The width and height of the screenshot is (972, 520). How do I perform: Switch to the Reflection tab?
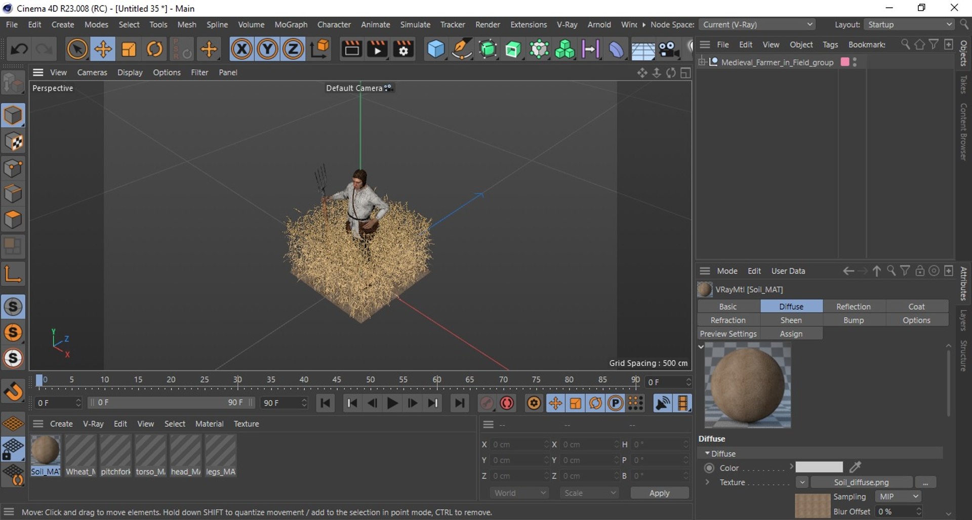coord(853,307)
